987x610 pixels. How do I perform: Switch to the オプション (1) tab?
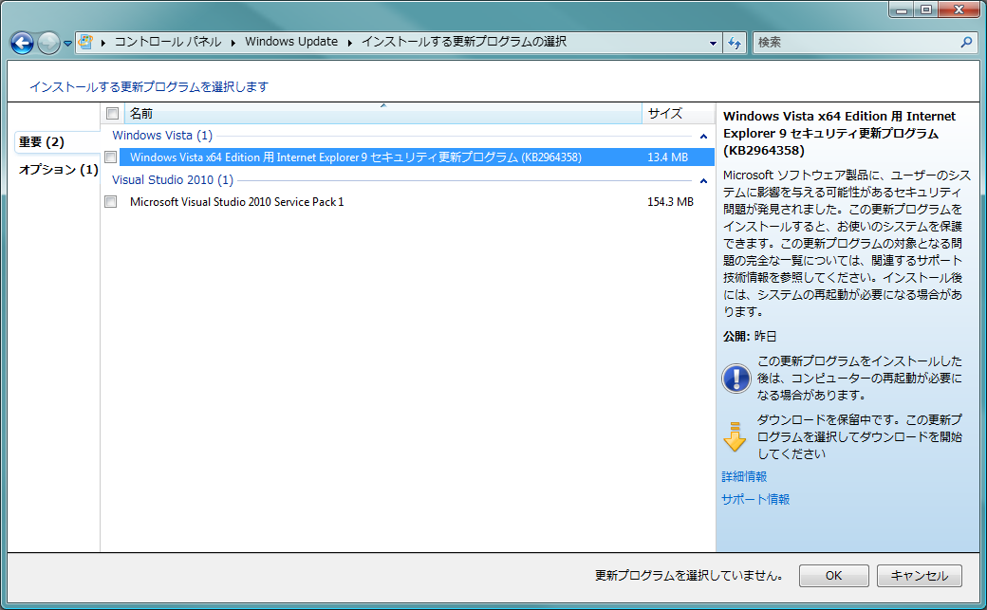(58, 170)
